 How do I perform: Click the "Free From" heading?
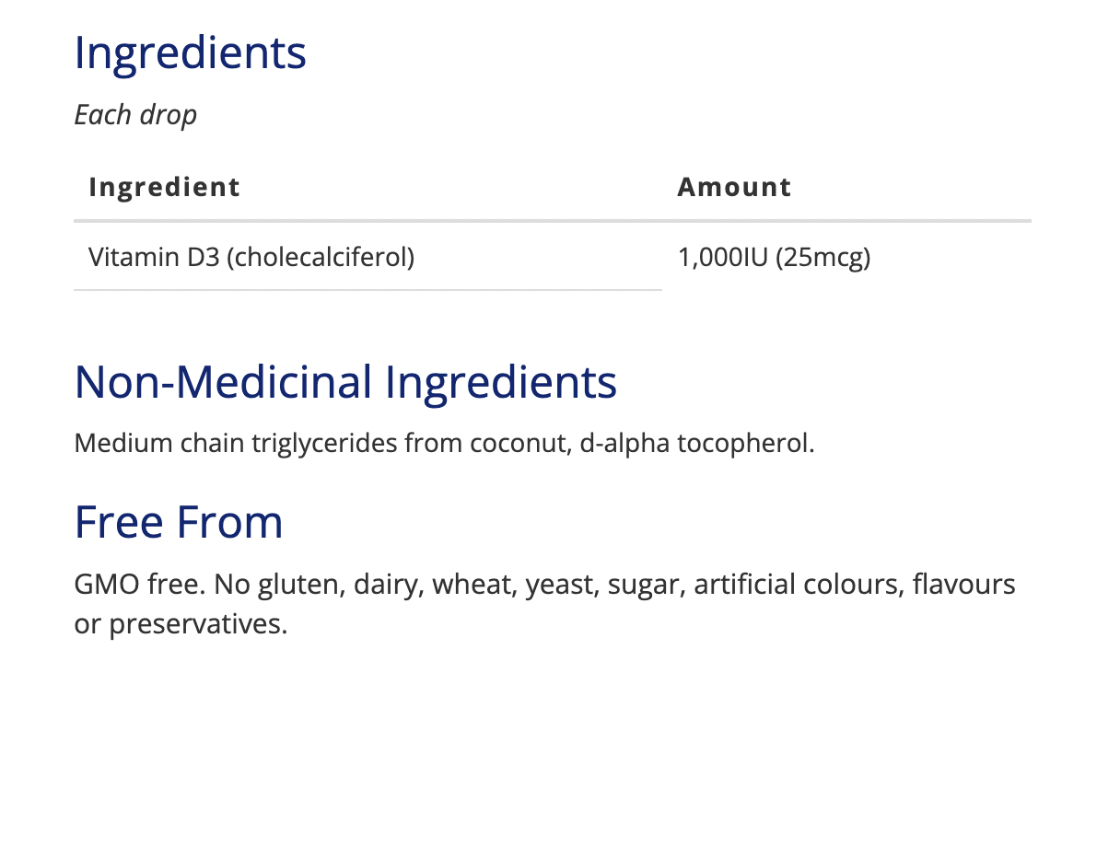coord(179,522)
